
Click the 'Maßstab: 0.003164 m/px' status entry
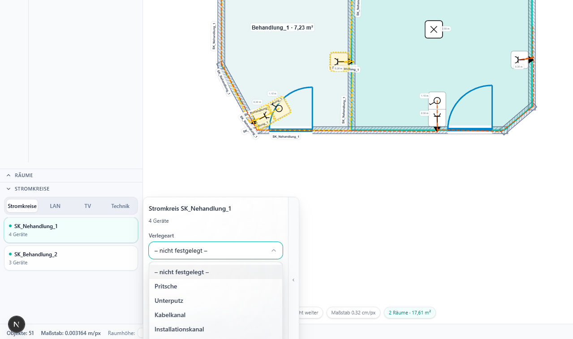(x=71, y=333)
